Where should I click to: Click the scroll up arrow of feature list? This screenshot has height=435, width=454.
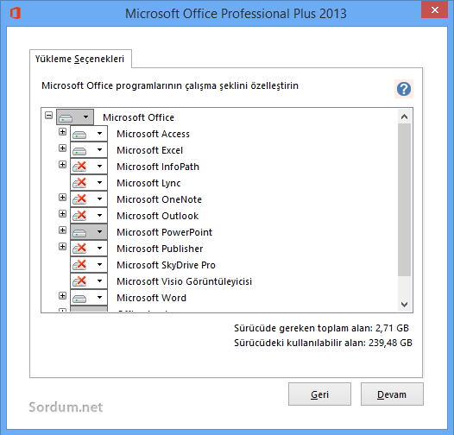405,117
